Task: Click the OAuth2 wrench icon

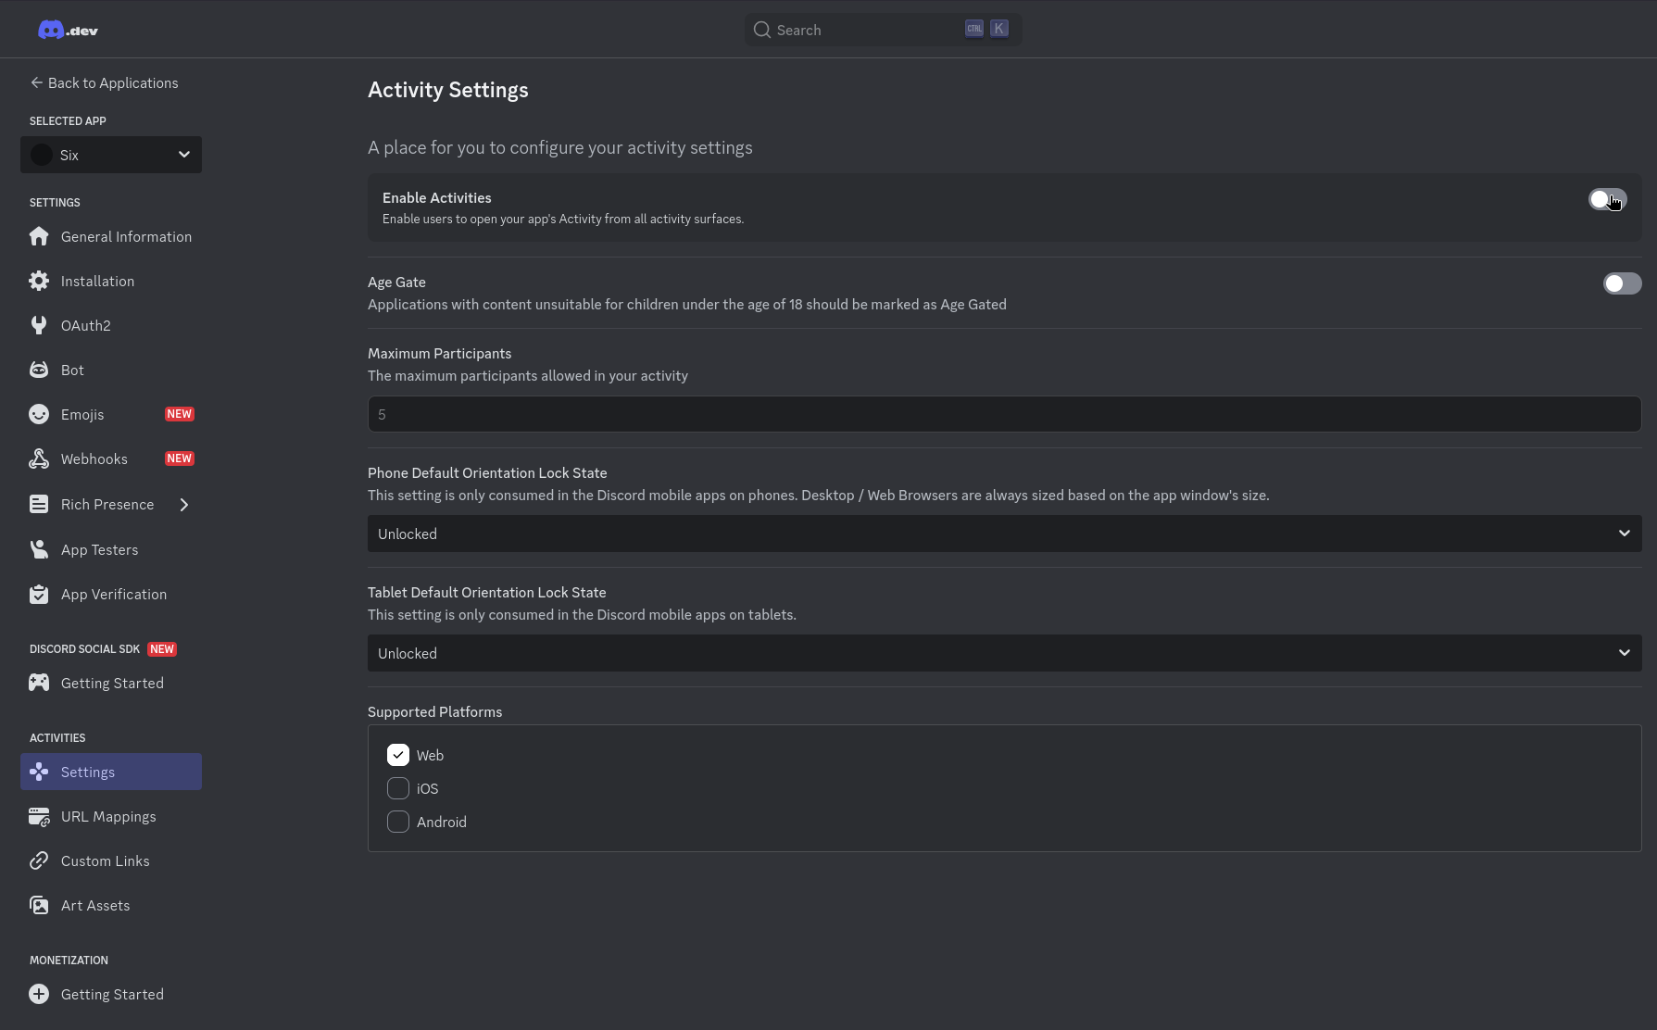Action: tap(39, 326)
